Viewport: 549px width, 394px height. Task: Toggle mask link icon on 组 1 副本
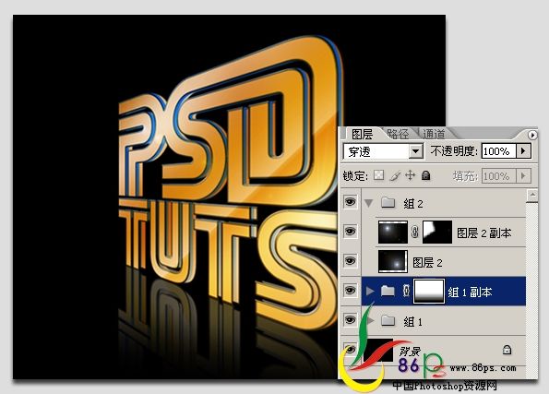(406, 291)
